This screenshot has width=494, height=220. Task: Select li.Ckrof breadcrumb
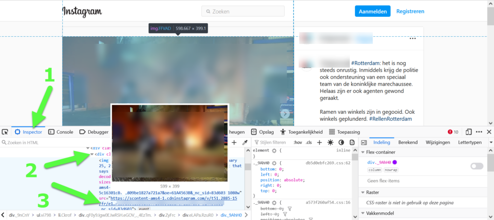65,215
